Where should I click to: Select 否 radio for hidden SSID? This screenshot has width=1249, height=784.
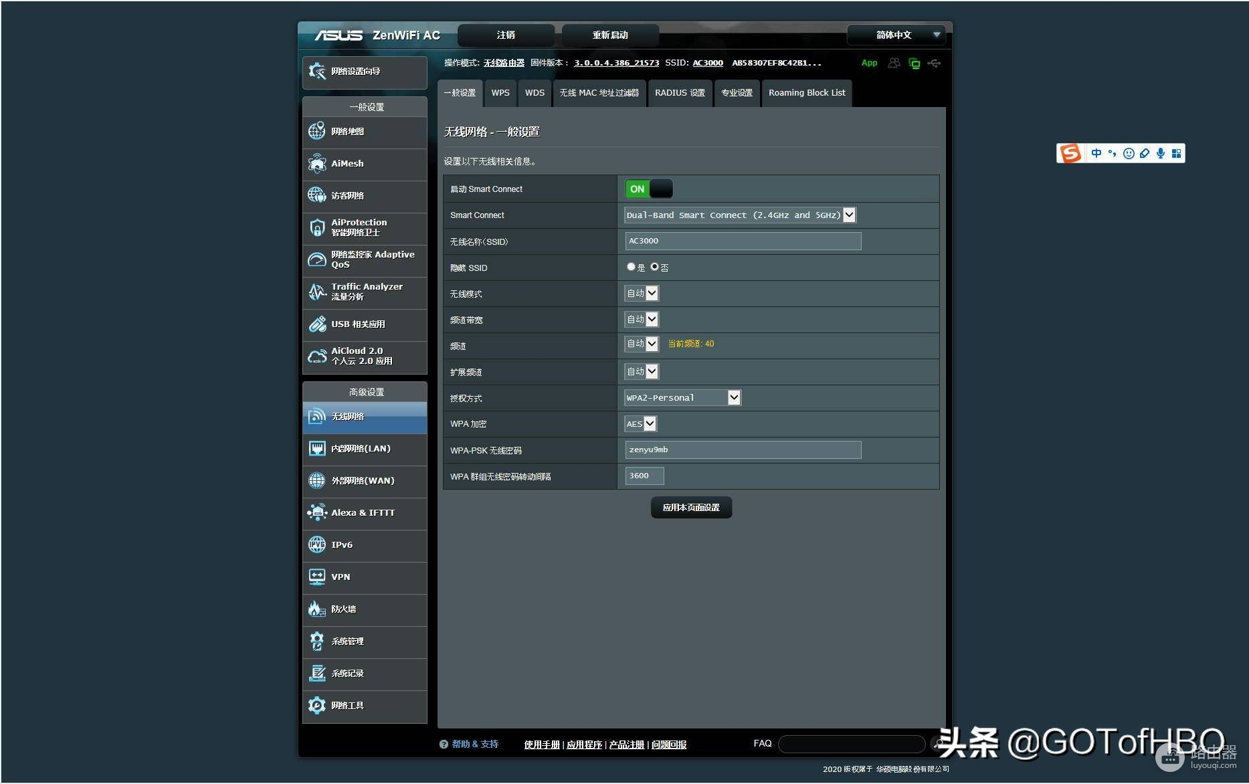(x=654, y=267)
